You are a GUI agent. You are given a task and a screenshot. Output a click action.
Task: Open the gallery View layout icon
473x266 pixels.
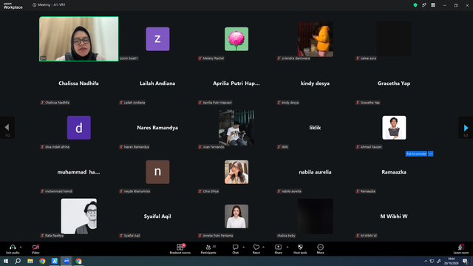[433, 5]
